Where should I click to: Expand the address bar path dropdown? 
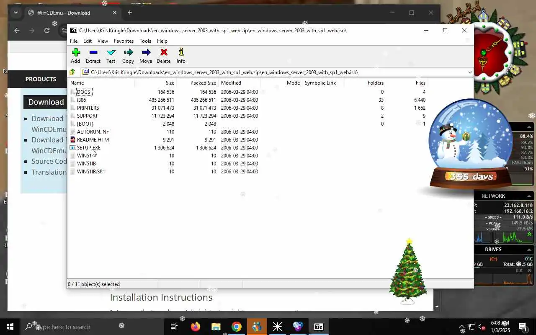tap(470, 72)
